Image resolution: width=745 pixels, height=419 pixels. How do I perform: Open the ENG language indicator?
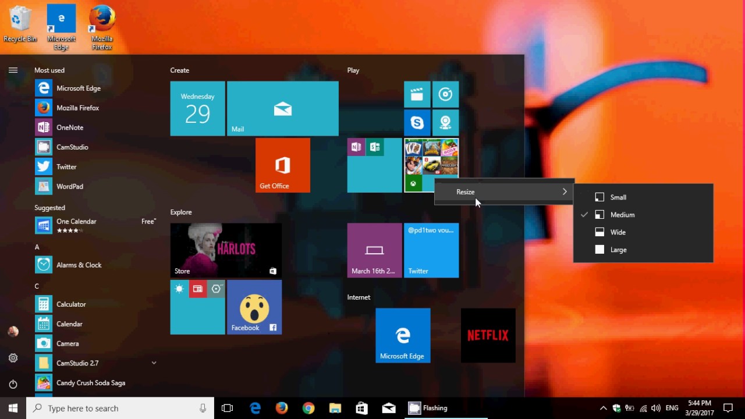[672, 409]
